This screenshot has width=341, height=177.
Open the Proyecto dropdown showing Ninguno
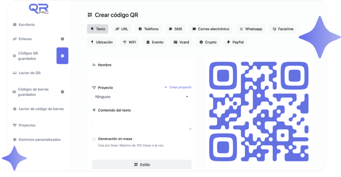click(x=142, y=97)
